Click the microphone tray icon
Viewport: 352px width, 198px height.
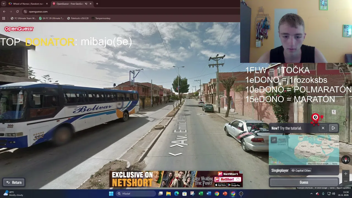(323, 194)
